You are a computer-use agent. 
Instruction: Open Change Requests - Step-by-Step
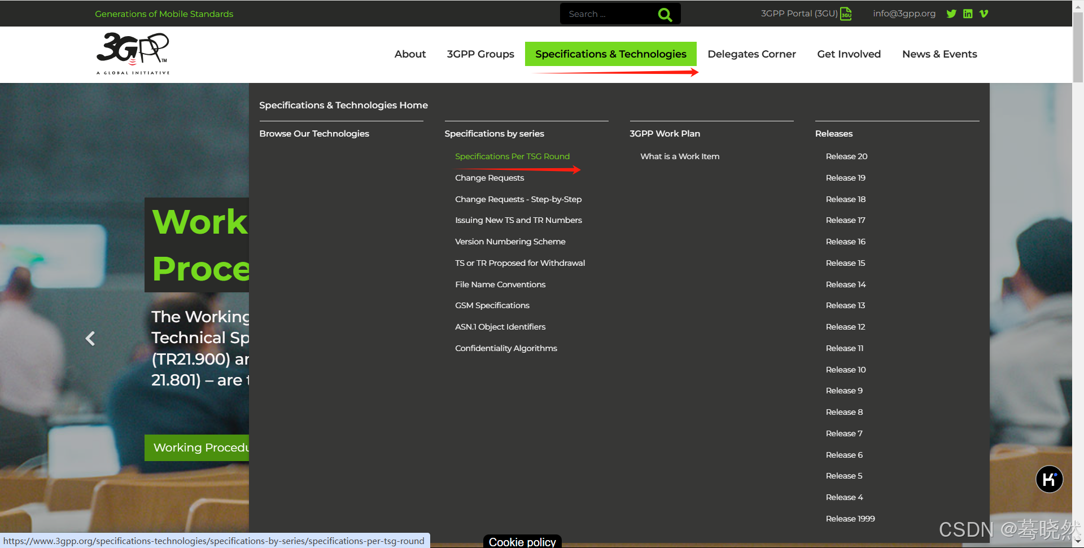(x=518, y=199)
